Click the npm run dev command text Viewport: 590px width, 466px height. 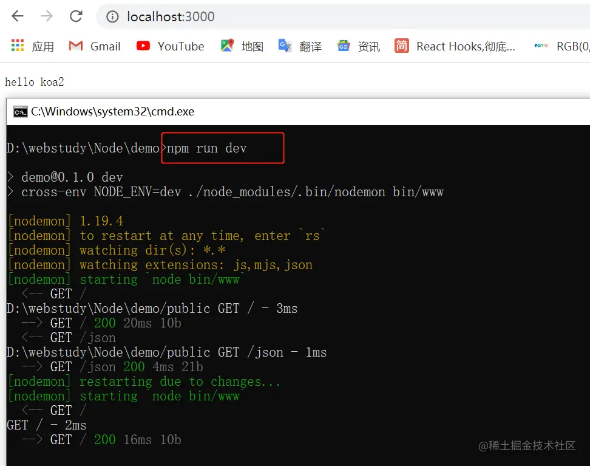(x=206, y=148)
